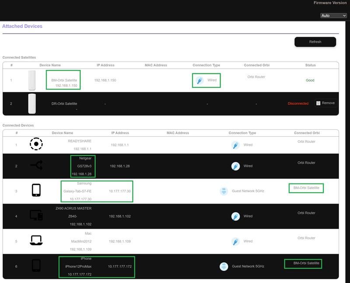Click BM-Orbi Satellite device name
The image size is (350, 283).
point(64,80)
